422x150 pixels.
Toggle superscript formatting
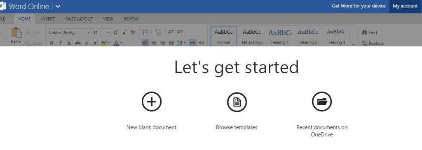pos(96,43)
